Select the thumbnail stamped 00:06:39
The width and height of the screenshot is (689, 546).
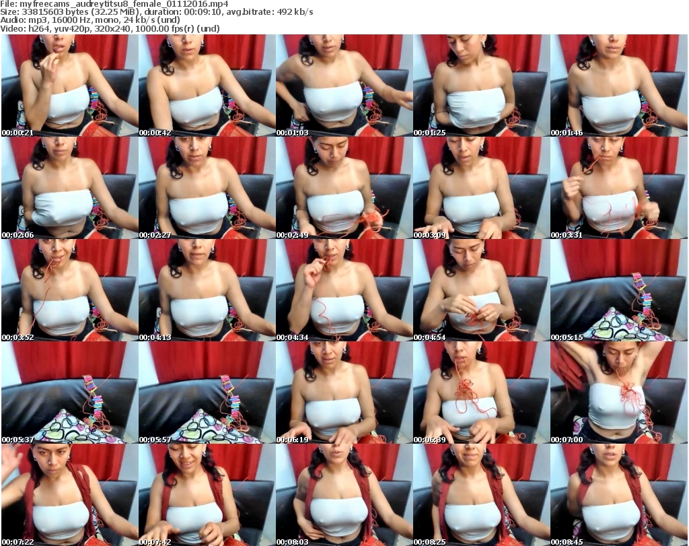coord(482,393)
